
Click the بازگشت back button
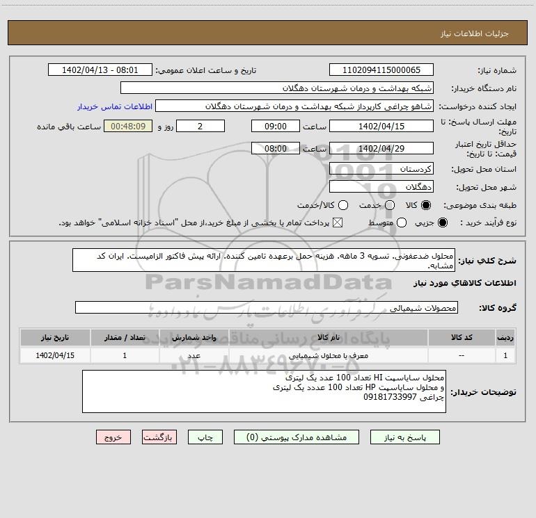[159, 437]
